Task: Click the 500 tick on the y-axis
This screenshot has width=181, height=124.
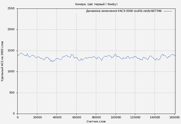Action: (x=12, y=93)
